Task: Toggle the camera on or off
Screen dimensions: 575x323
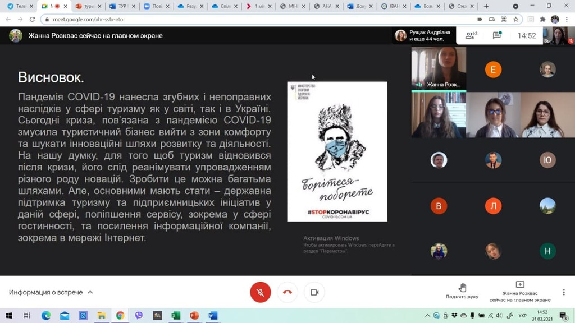Action: pyautogui.click(x=314, y=292)
